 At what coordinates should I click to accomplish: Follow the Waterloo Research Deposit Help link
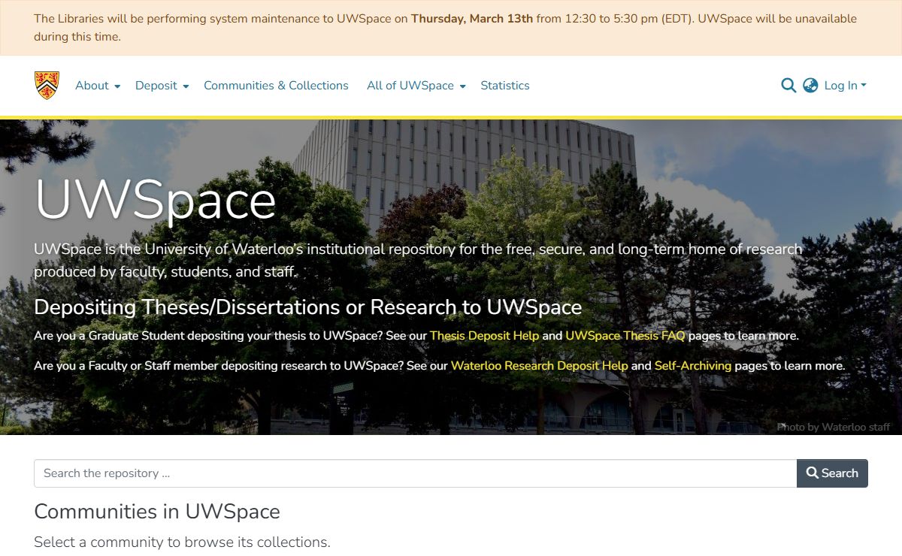[x=539, y=366]
